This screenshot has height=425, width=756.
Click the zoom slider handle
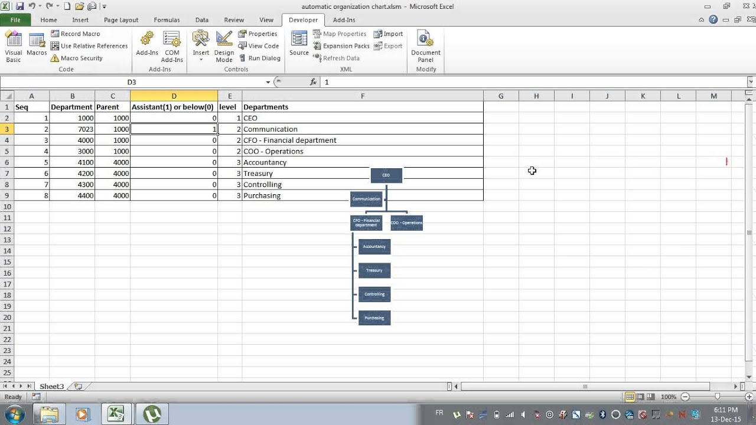tap(717, 397)
